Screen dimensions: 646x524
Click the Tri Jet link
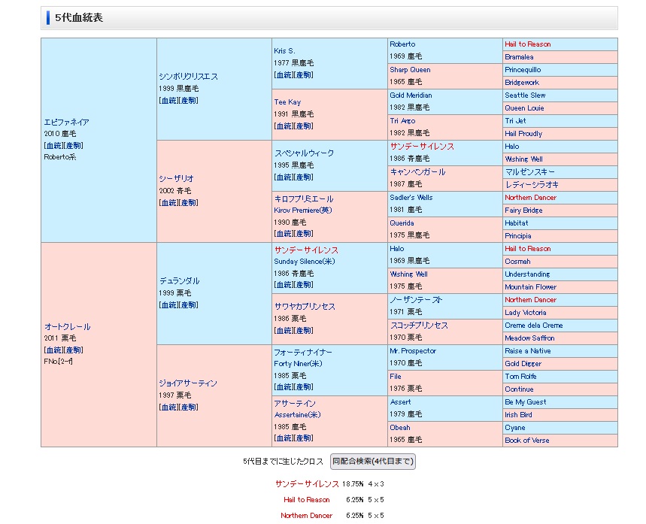pos(515,121)
